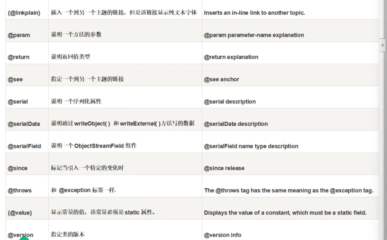Click the @serialData tag name cell
Screen dimensions: 387x240
24,124
